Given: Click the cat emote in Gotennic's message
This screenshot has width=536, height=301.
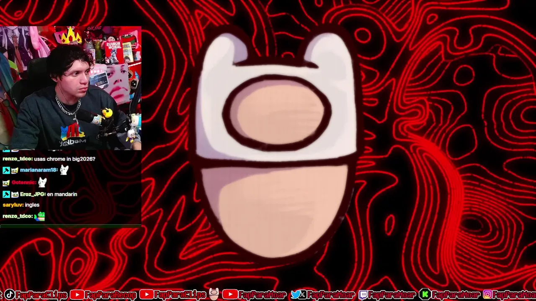Looking at the screenshot, I should click(x=42, y=182).
